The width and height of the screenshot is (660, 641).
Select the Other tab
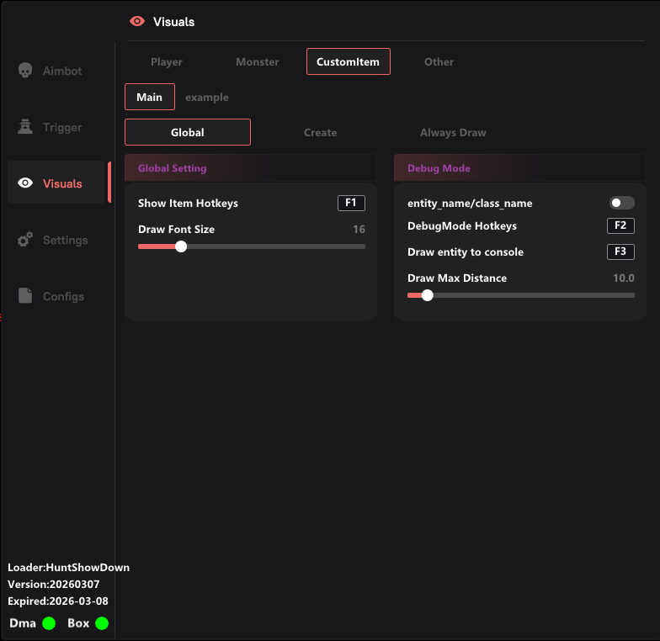tap(439, 61)
